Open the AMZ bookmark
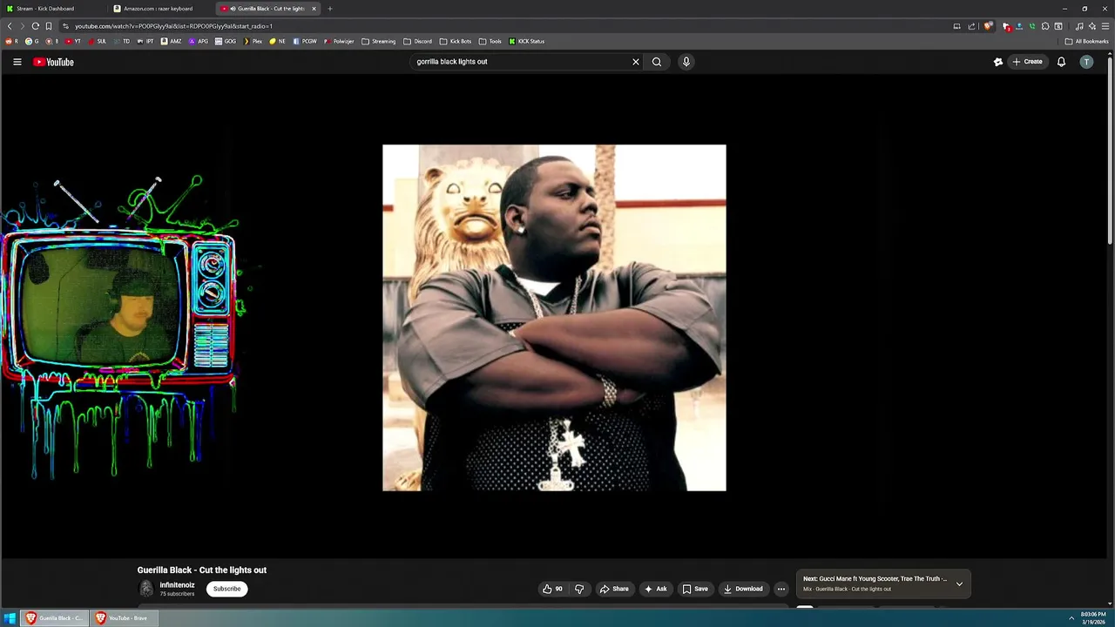The height and width of the screenshot is (627, 1115). (x=171, y=41)
